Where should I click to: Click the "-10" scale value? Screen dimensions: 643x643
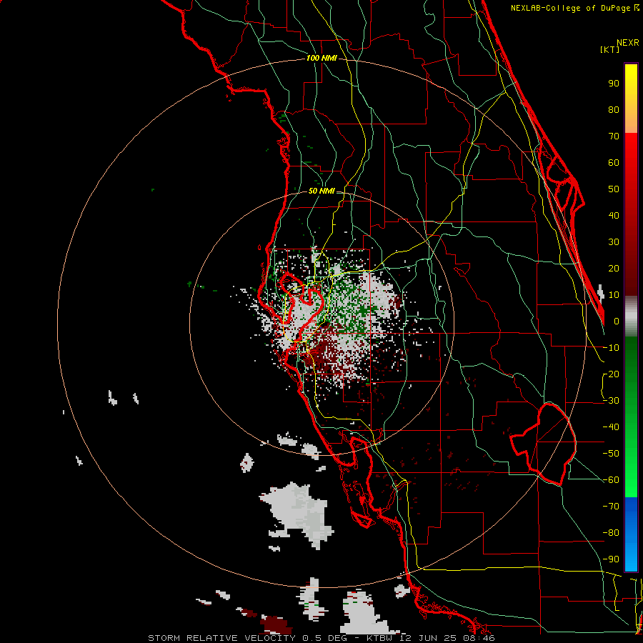coord(611,348)
